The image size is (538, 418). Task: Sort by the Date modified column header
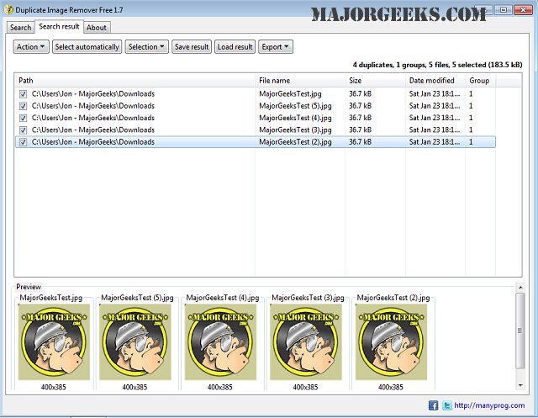tap(435, 81)
